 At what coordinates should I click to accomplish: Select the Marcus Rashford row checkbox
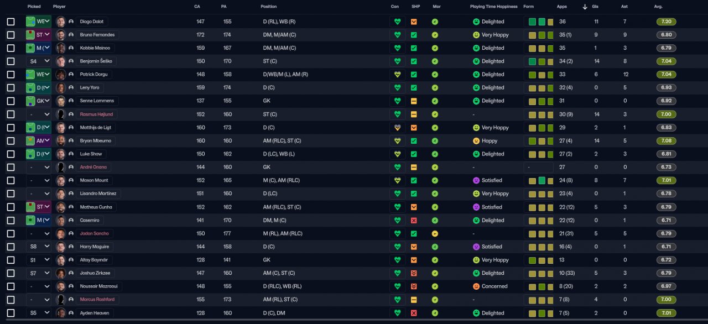click(x=11, y=300)
